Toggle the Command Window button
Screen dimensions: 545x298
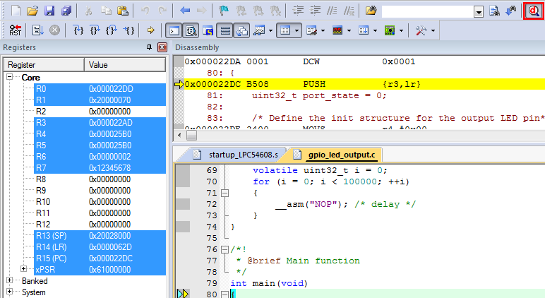click(174, 31)
